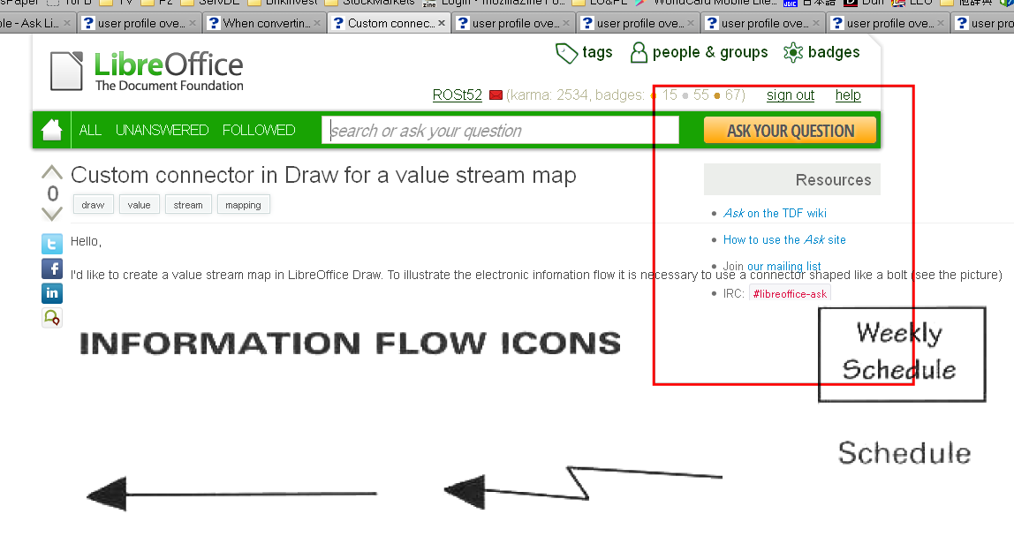1014x552 pixels.
Task: Select the 'draw' tag
Action: [x=93, y=205]
